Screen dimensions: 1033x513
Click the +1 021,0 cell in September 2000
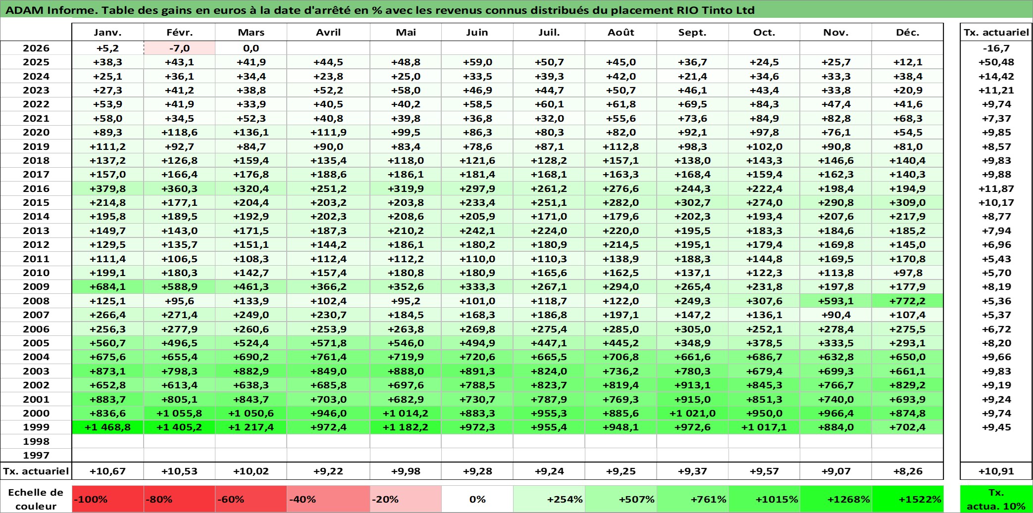coord(692,413)
